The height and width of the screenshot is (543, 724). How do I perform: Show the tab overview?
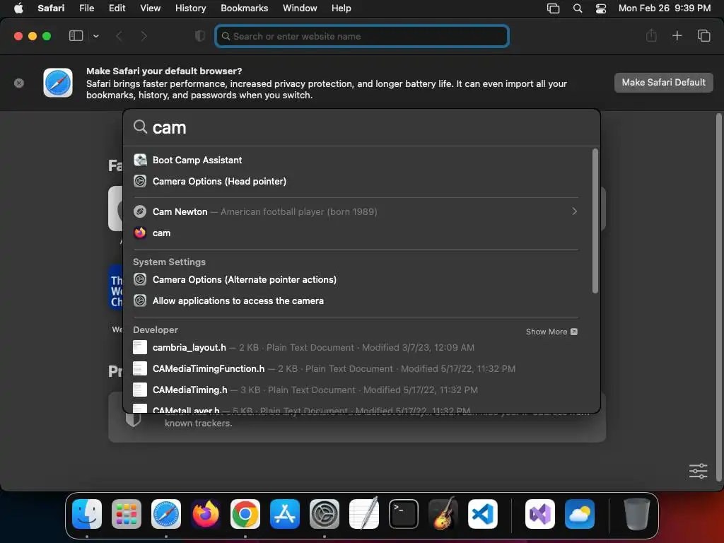703,35
